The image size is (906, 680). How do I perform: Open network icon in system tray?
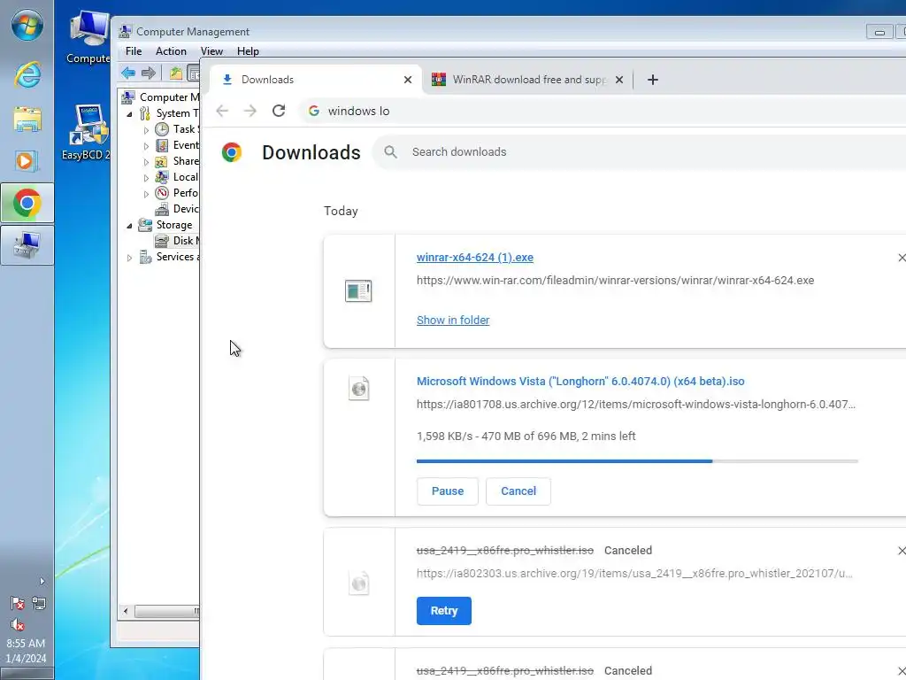39,603
